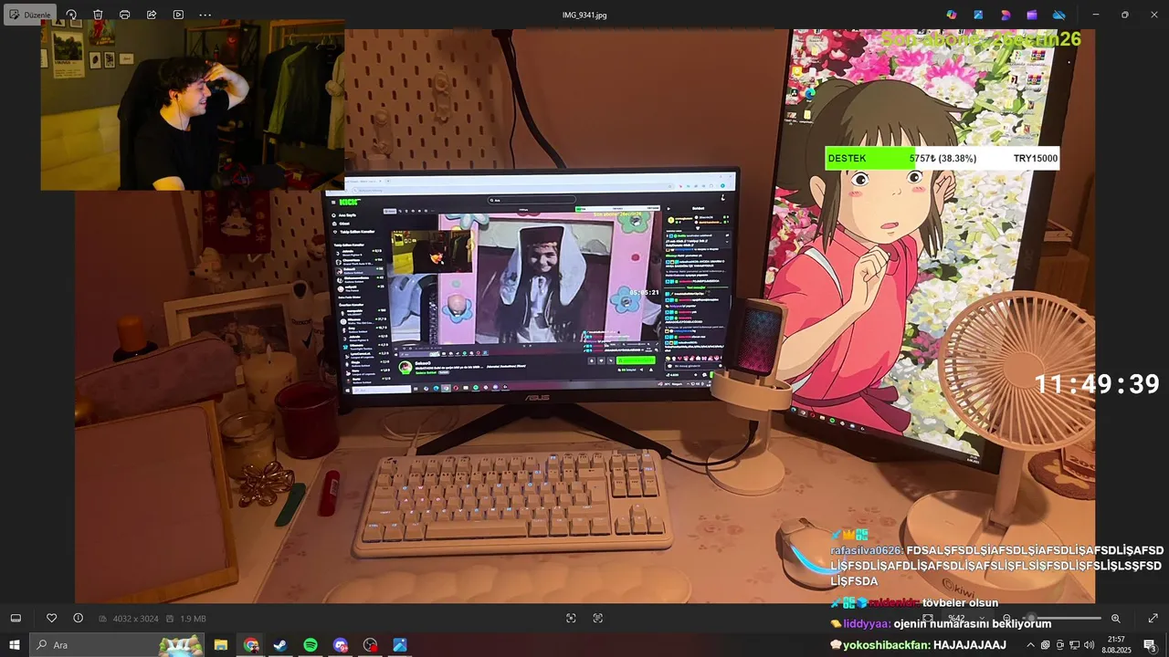Image resolution: width=1169 pixels, height=657 pixels.
Task: Delete the photo with the trash icon
Action: tap(98, 15)
